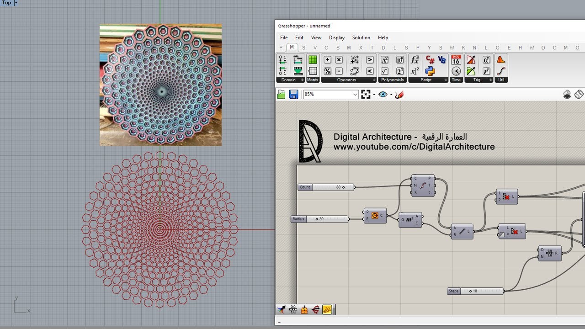The height and width of the screenshot is (329, 585).
Task: Open the Solution menu
Action: [361, 37]
